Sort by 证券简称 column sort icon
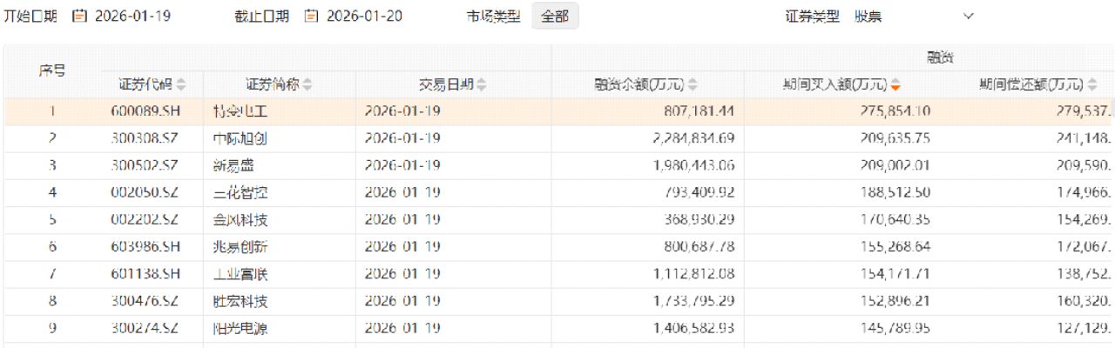 point(307,85)
